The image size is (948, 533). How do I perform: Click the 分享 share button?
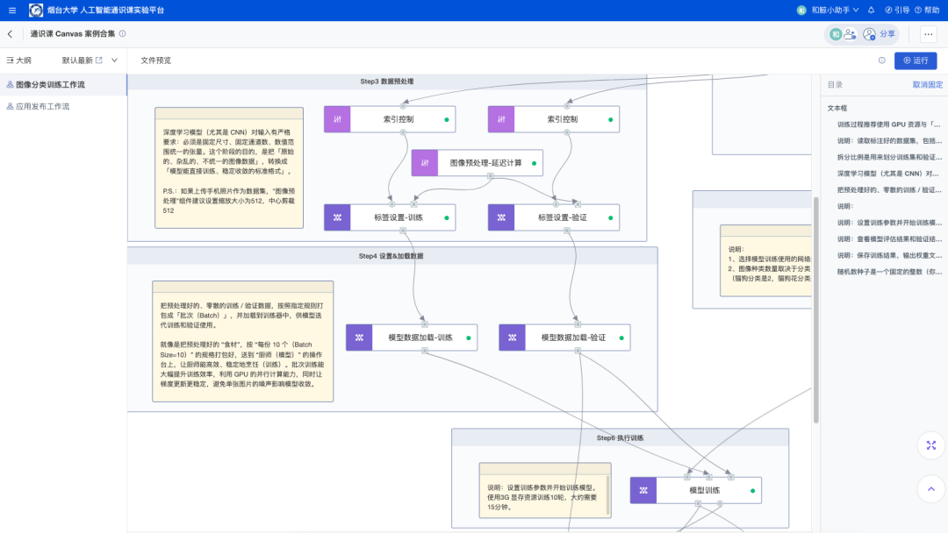click(880, 34)
